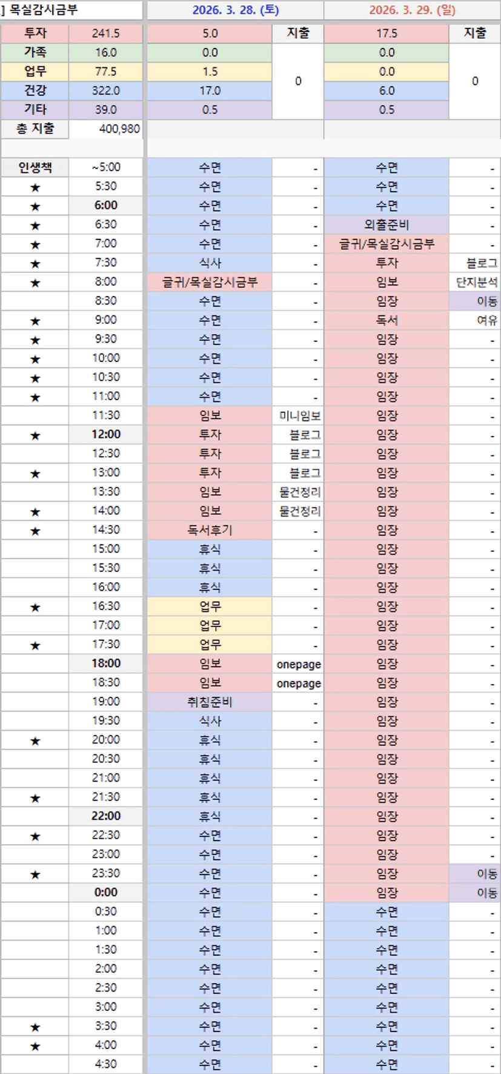The width and height of the screenshot is (501, 1074).
Task: Select the star next to 16:30
Action: pos(35,607)
